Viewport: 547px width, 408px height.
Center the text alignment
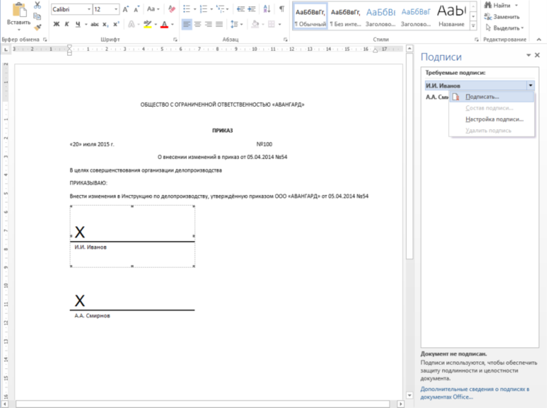(x=198, y=24)
